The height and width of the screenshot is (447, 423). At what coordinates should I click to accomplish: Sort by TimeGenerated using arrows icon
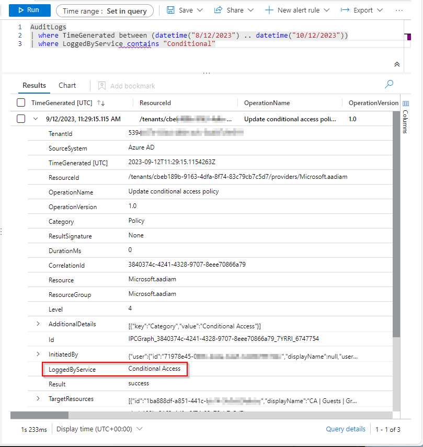(x=101, y=103)
